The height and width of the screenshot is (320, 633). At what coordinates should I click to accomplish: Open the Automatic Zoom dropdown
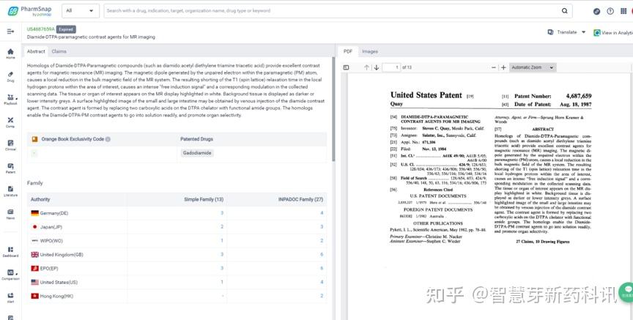click(533, 67)
